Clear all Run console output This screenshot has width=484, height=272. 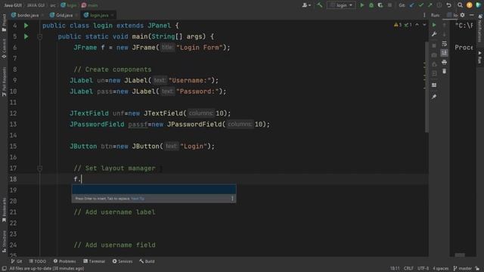click(x=444, y=72)
